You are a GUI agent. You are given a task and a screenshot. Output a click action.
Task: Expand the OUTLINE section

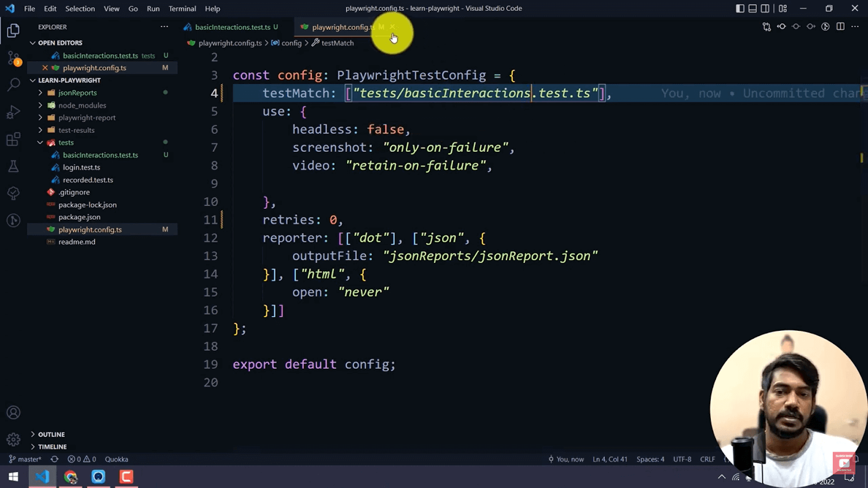51,434
